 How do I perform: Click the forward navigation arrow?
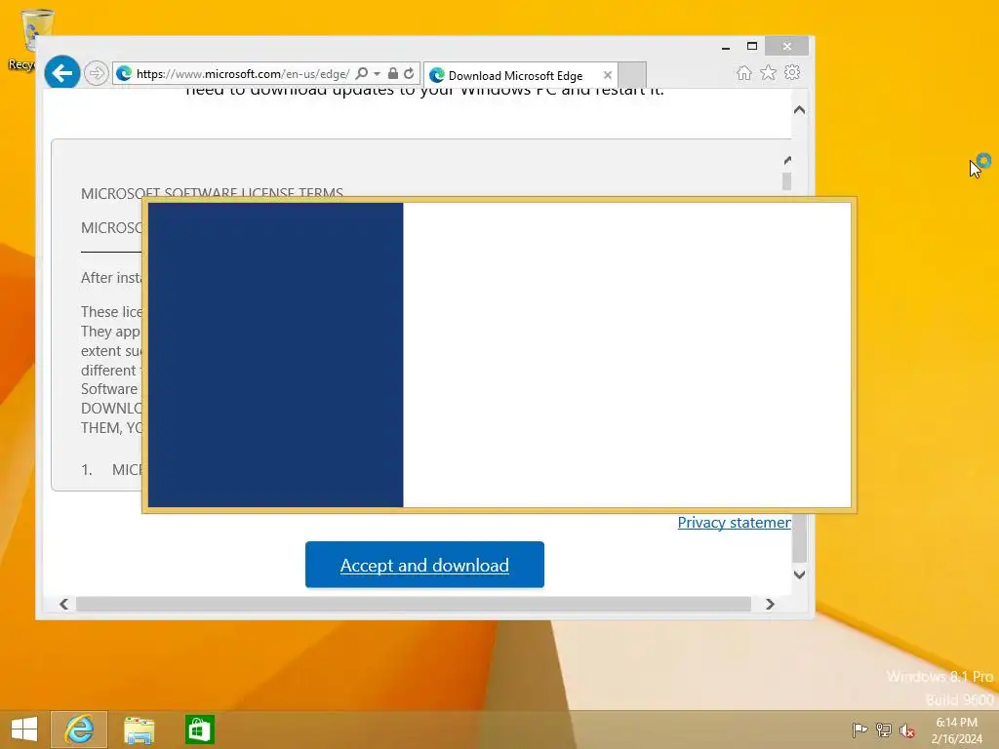pyautogui.click(x=97, y=73)
